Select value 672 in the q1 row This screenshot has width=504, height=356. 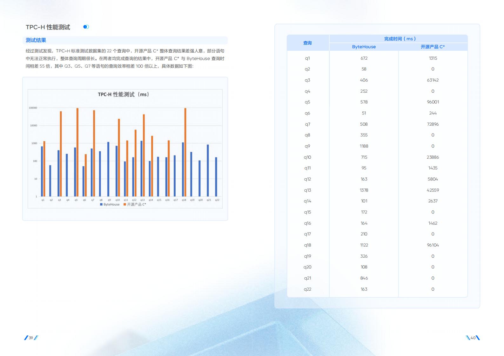(364, 58)
